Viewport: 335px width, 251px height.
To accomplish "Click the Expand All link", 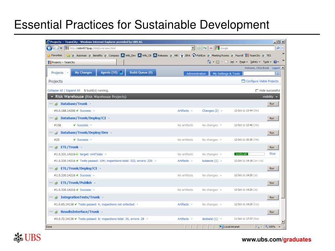I will 73,91.
